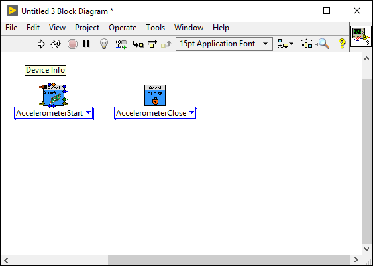Click the VI icon pane in corner
This screenshot has width=373, height=266.
(x=361, y=36)
